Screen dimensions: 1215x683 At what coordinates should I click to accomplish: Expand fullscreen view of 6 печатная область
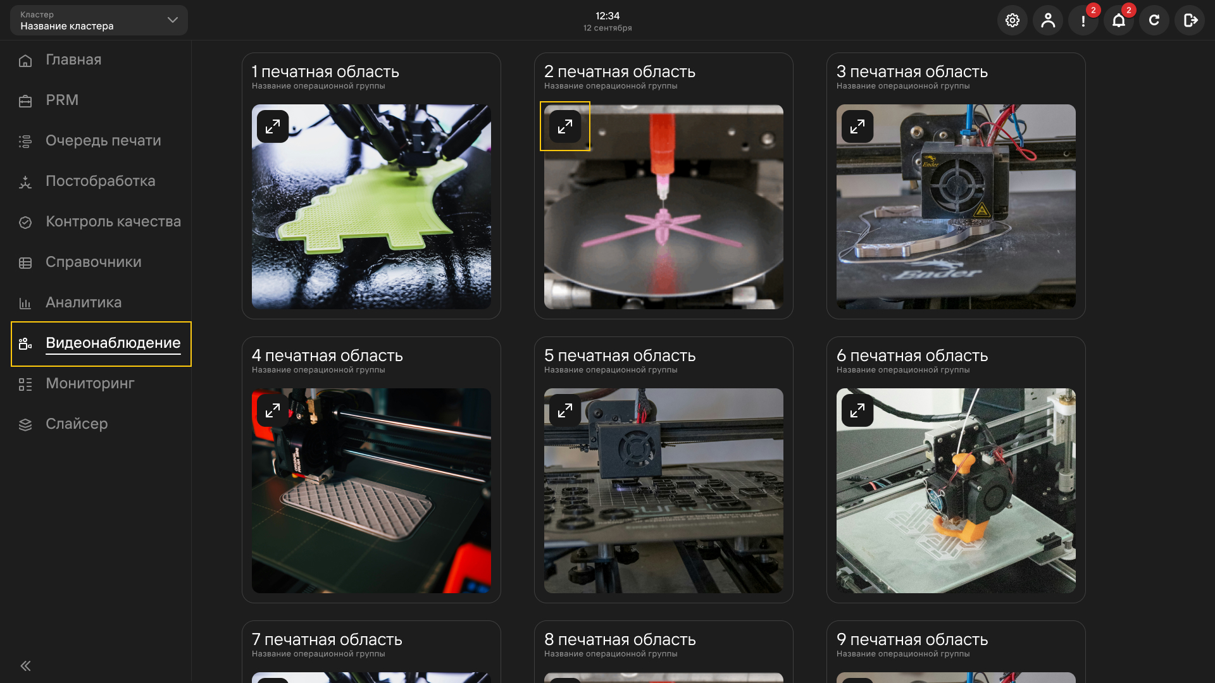tap(857, 410)
